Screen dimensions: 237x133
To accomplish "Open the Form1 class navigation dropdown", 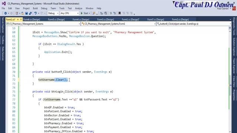I will (x=118, y=24).
